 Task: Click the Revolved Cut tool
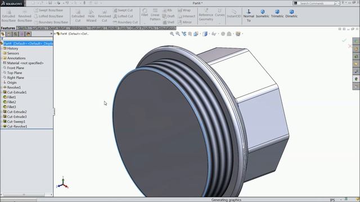click(x=104, y=16)
